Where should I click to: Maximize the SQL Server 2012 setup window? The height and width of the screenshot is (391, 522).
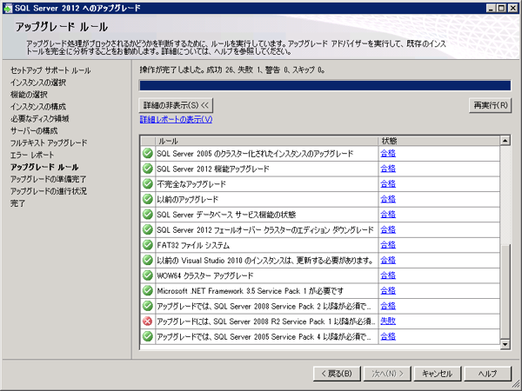(501, 8)
